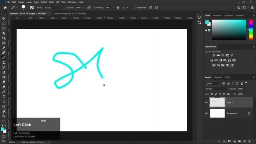Viewport: 256px width, 144px height.
Task: Click the symmetry butterfly icon
Action: pyautogui.click(x=156, y=8)
